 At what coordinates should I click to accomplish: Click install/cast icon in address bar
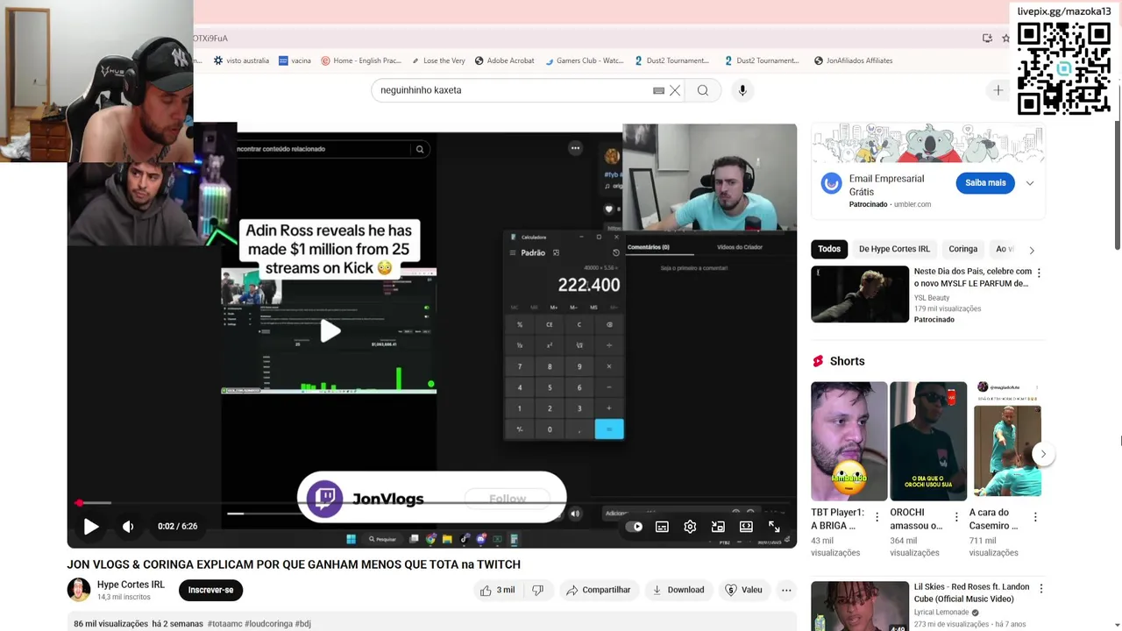(987, 39)
